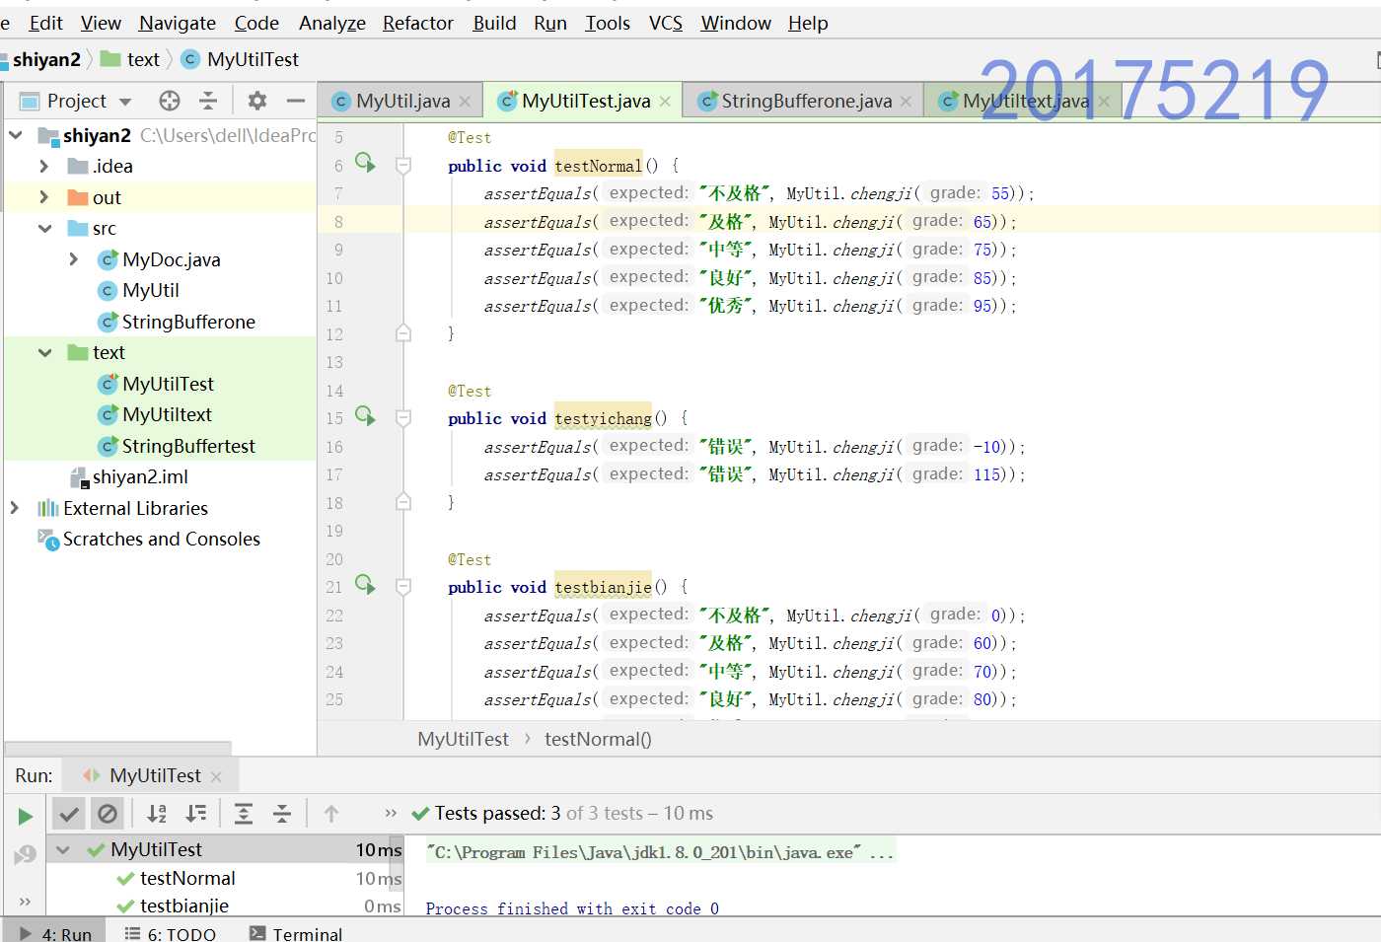The width and height of the screenshot is (1381, 942).
Task: Select testbianjie in test results
Action: [184, 906]
